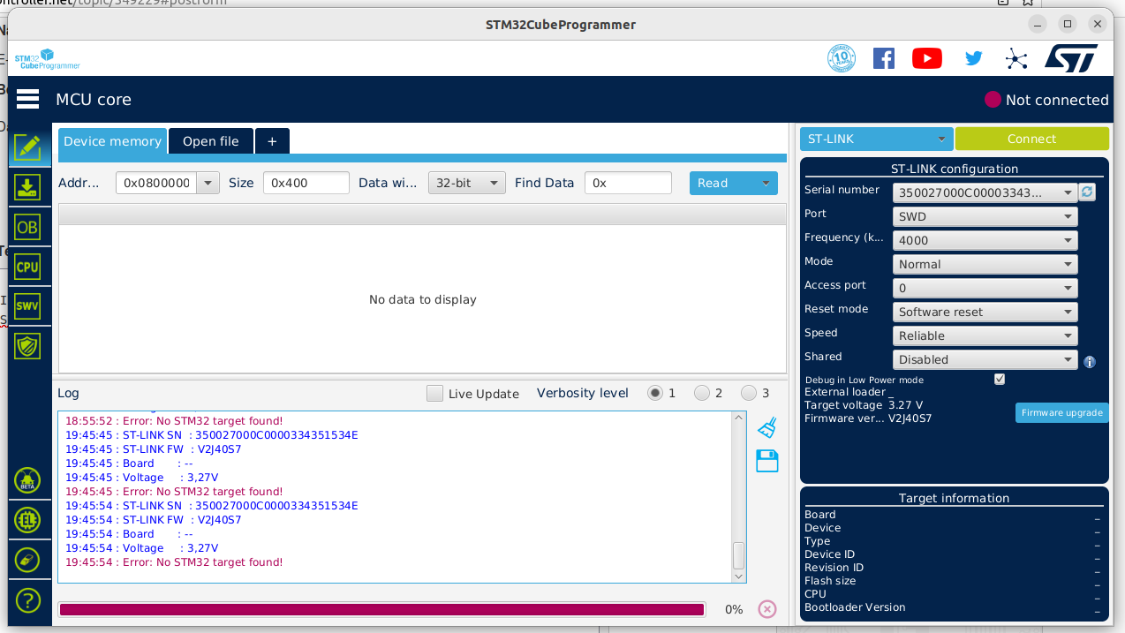Click last 'Error: No STM32 target found!' log line
This screenshot has width=1125, height=633.
click(174, 562)
